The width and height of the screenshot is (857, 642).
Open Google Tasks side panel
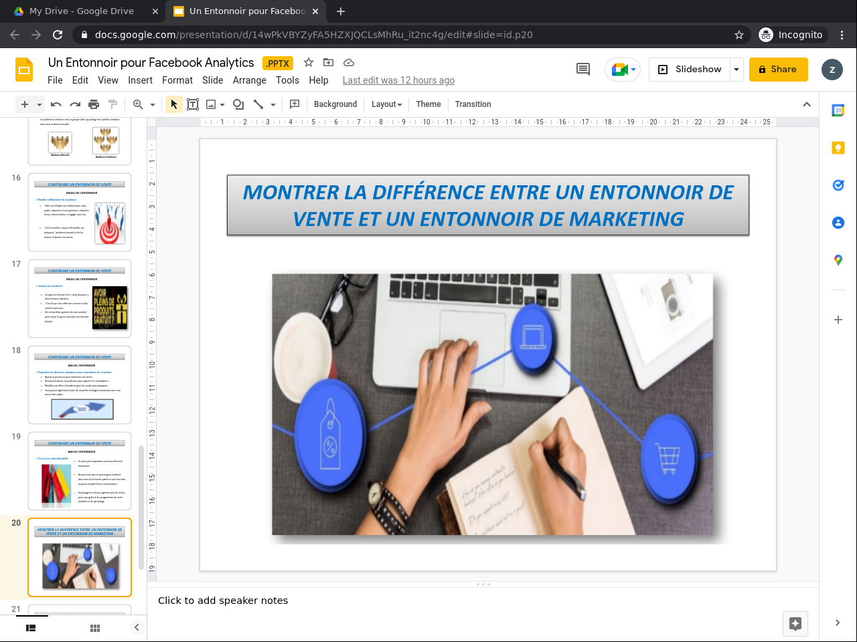coord(838,185)
